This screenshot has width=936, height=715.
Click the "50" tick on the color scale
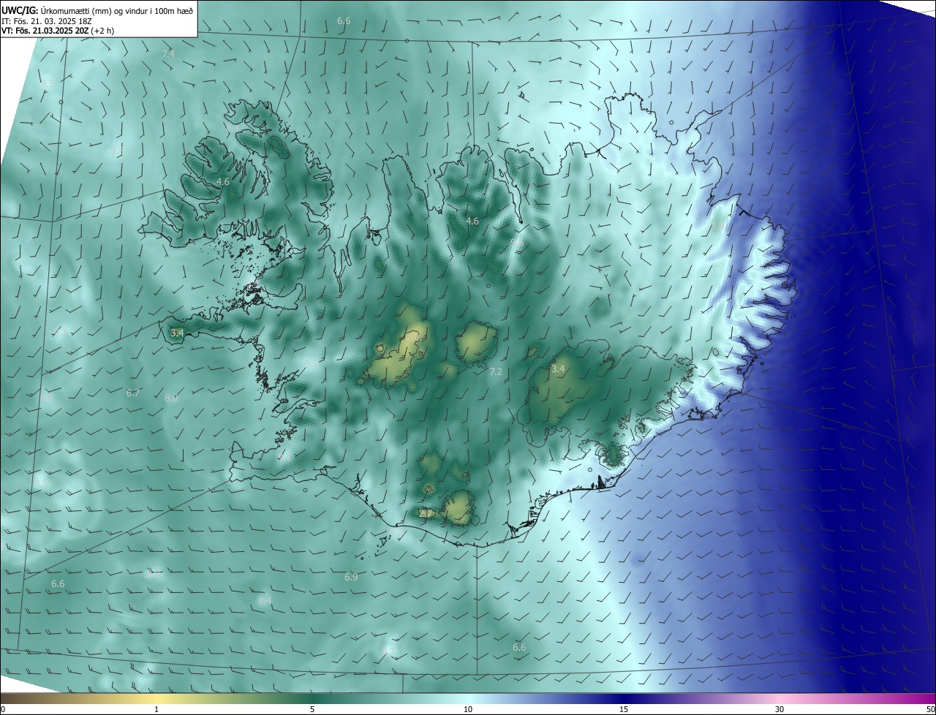[x=930, y=709]
